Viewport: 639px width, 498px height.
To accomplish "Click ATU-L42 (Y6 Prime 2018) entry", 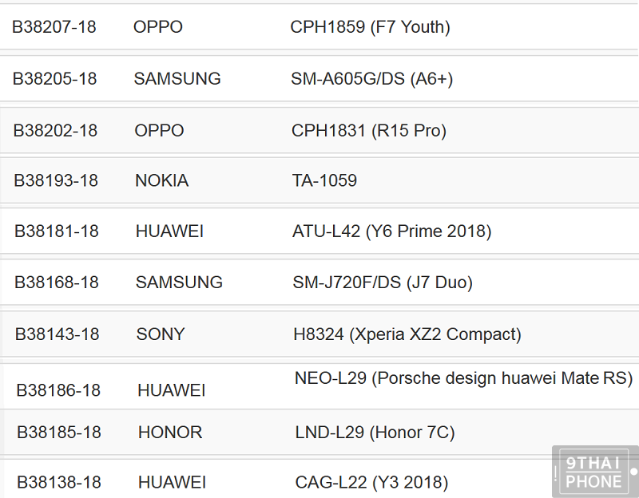I will (x=392, y=231).
